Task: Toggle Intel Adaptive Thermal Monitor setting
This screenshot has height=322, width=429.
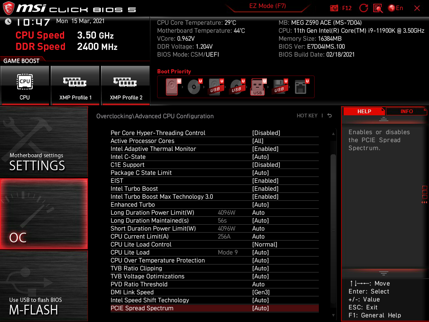Action: [x=214, y=149]
